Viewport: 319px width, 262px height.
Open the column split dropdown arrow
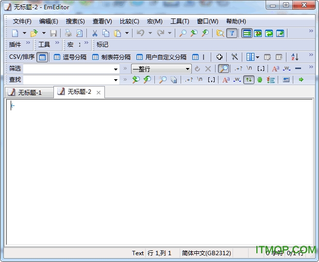(x=257, y=57)
